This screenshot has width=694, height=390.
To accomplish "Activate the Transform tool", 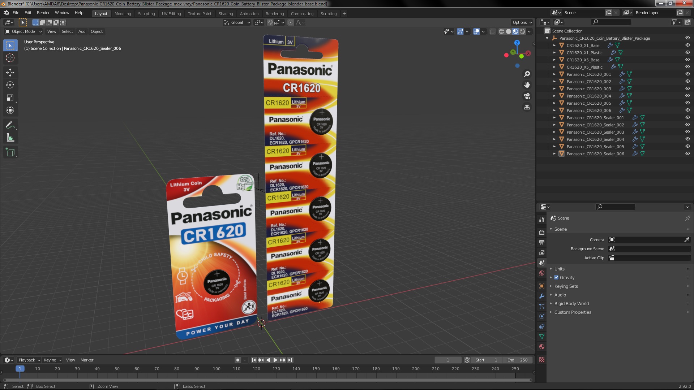I will pos(10,110).
